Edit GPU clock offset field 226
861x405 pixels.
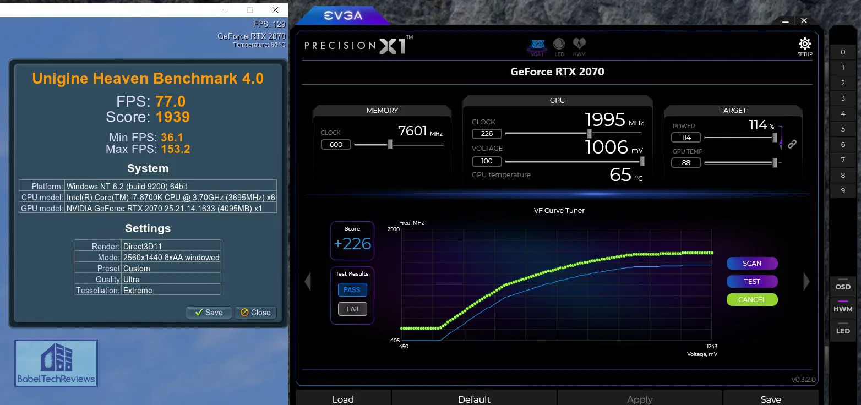487,134
